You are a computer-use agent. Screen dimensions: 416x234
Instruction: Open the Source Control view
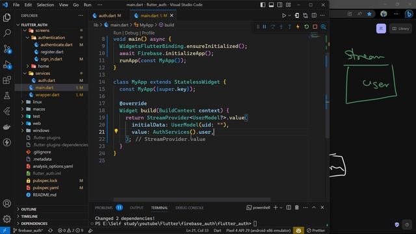coord(7,49)
